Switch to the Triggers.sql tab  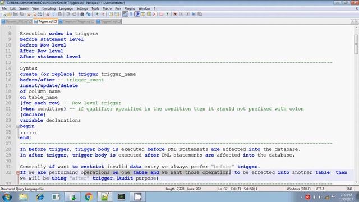45,21
